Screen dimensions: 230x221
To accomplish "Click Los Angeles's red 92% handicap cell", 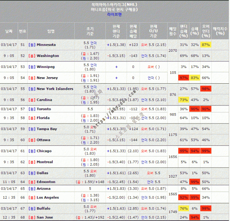I will tap(184, 197).
